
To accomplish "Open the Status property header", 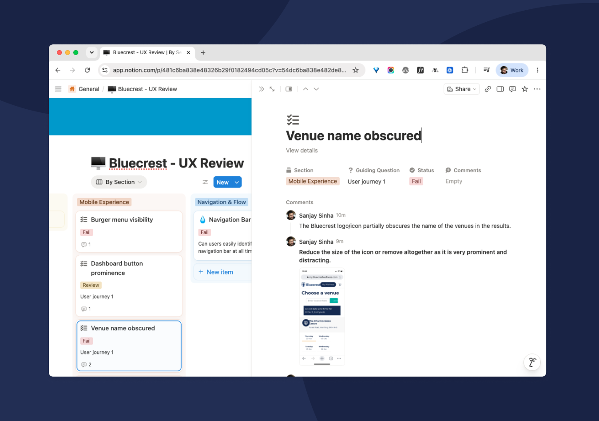I will pyautogui.click(x=422, y=170).
